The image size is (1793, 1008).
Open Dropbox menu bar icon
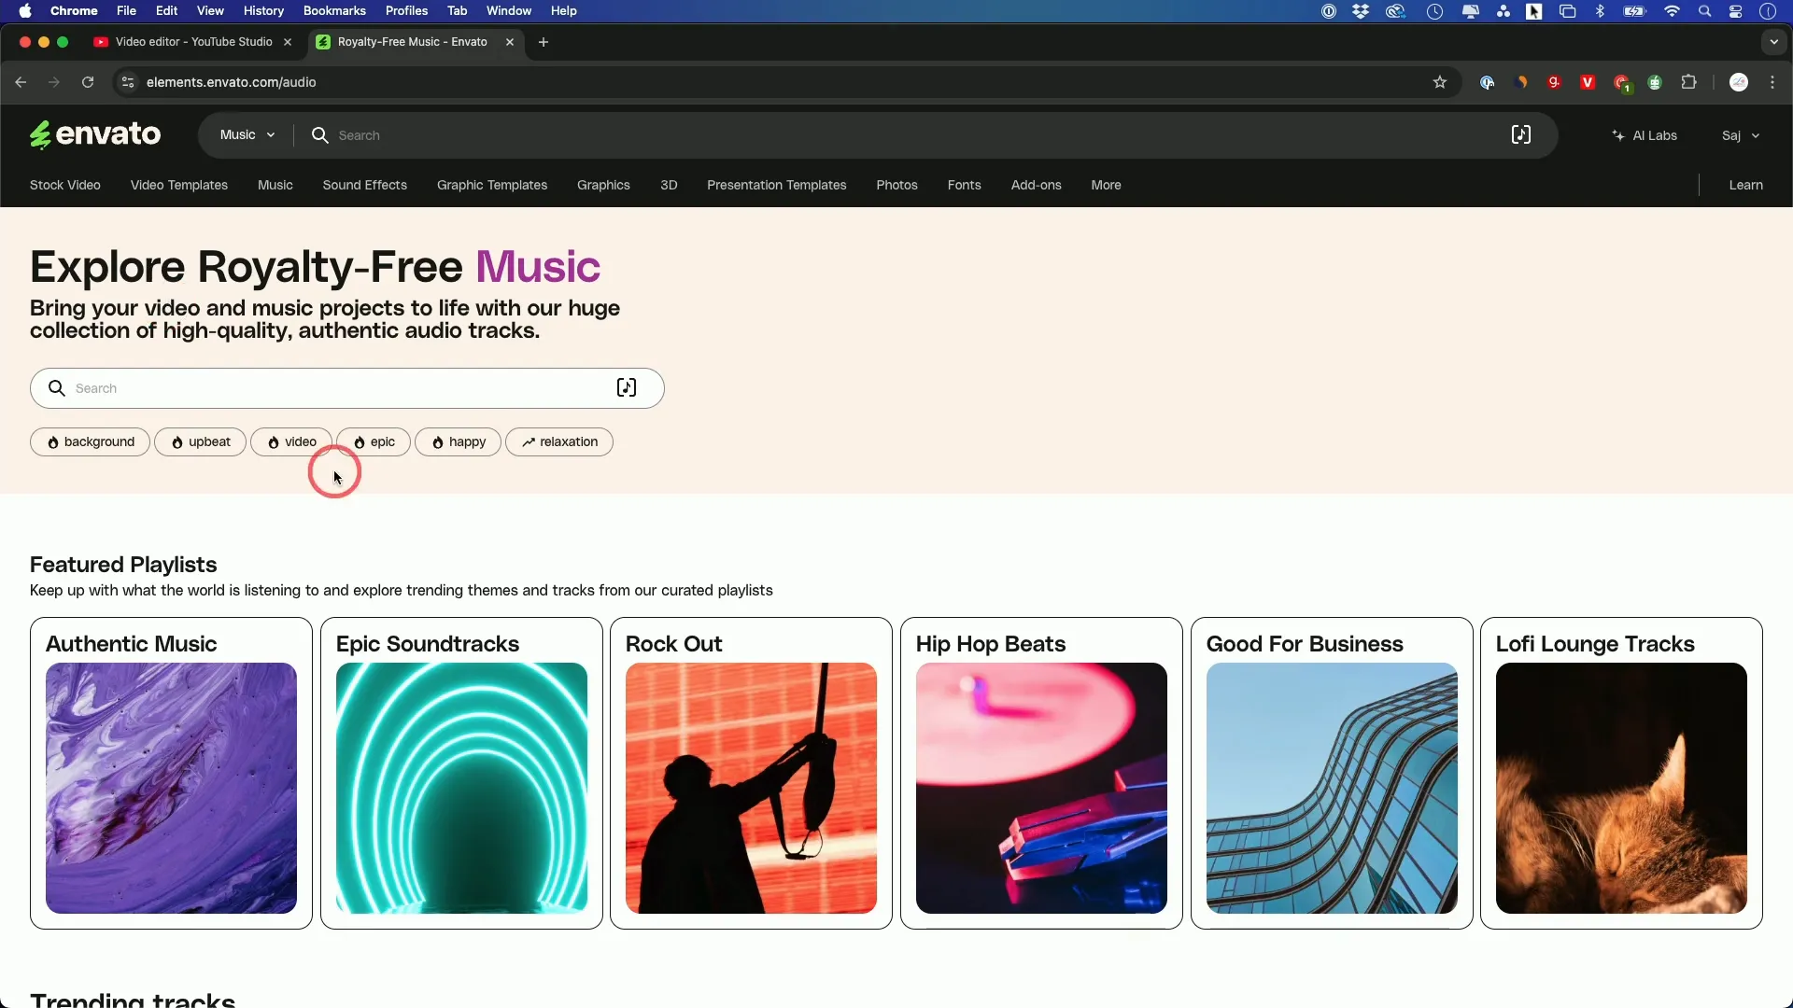tap(1362, 11)
